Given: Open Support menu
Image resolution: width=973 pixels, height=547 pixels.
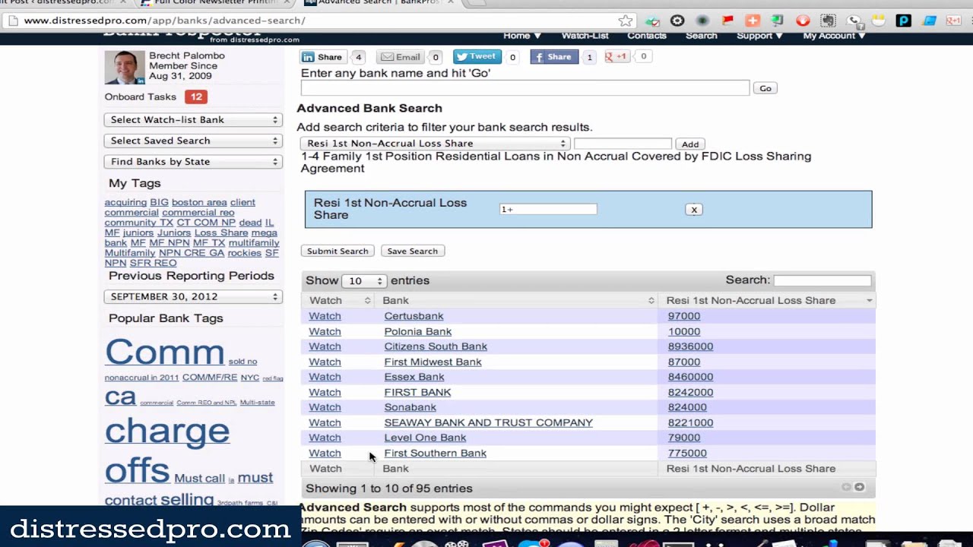Looking at the screenshot, I should [x=759, y=36].
